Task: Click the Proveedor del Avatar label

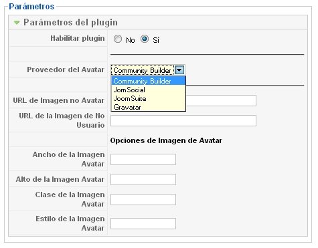Action: 66,70
